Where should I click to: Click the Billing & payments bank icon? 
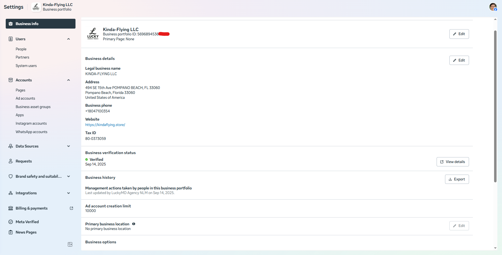[11, 208]
